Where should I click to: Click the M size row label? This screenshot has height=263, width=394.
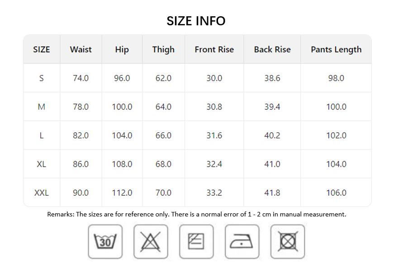pos(42,107)
